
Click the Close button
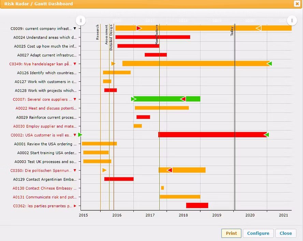click(286, 233)
